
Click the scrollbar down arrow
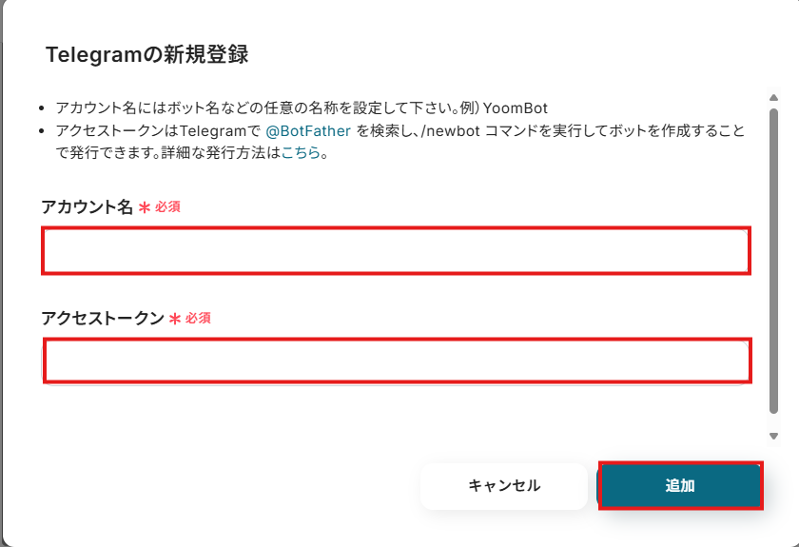coord(773,436)
